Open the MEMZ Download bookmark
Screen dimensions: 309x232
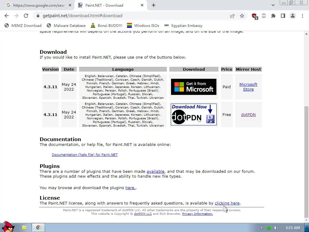tap(23, 26)
